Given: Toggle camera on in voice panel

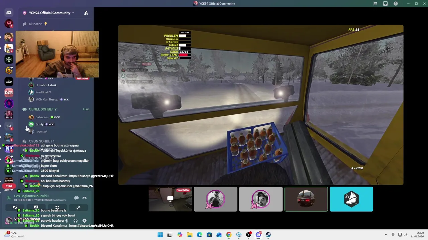Looking at the screenshot, I should click(x=15, y=207).
